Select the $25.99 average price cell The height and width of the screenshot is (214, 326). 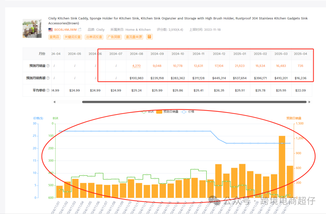point(157,91)
